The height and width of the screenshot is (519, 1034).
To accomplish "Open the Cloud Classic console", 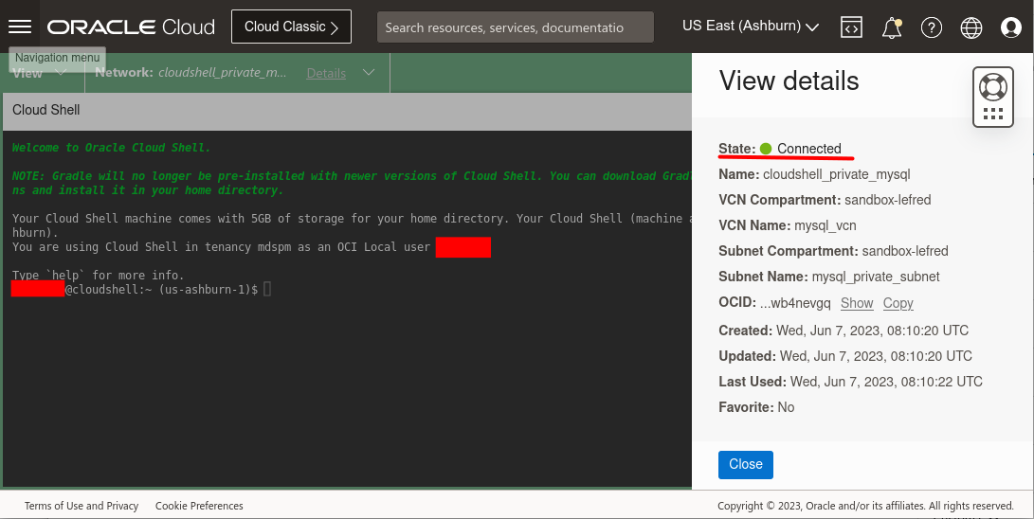I will (291, 27).
